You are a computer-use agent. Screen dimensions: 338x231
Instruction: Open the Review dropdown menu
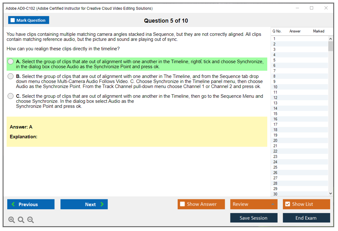point(254,204)
